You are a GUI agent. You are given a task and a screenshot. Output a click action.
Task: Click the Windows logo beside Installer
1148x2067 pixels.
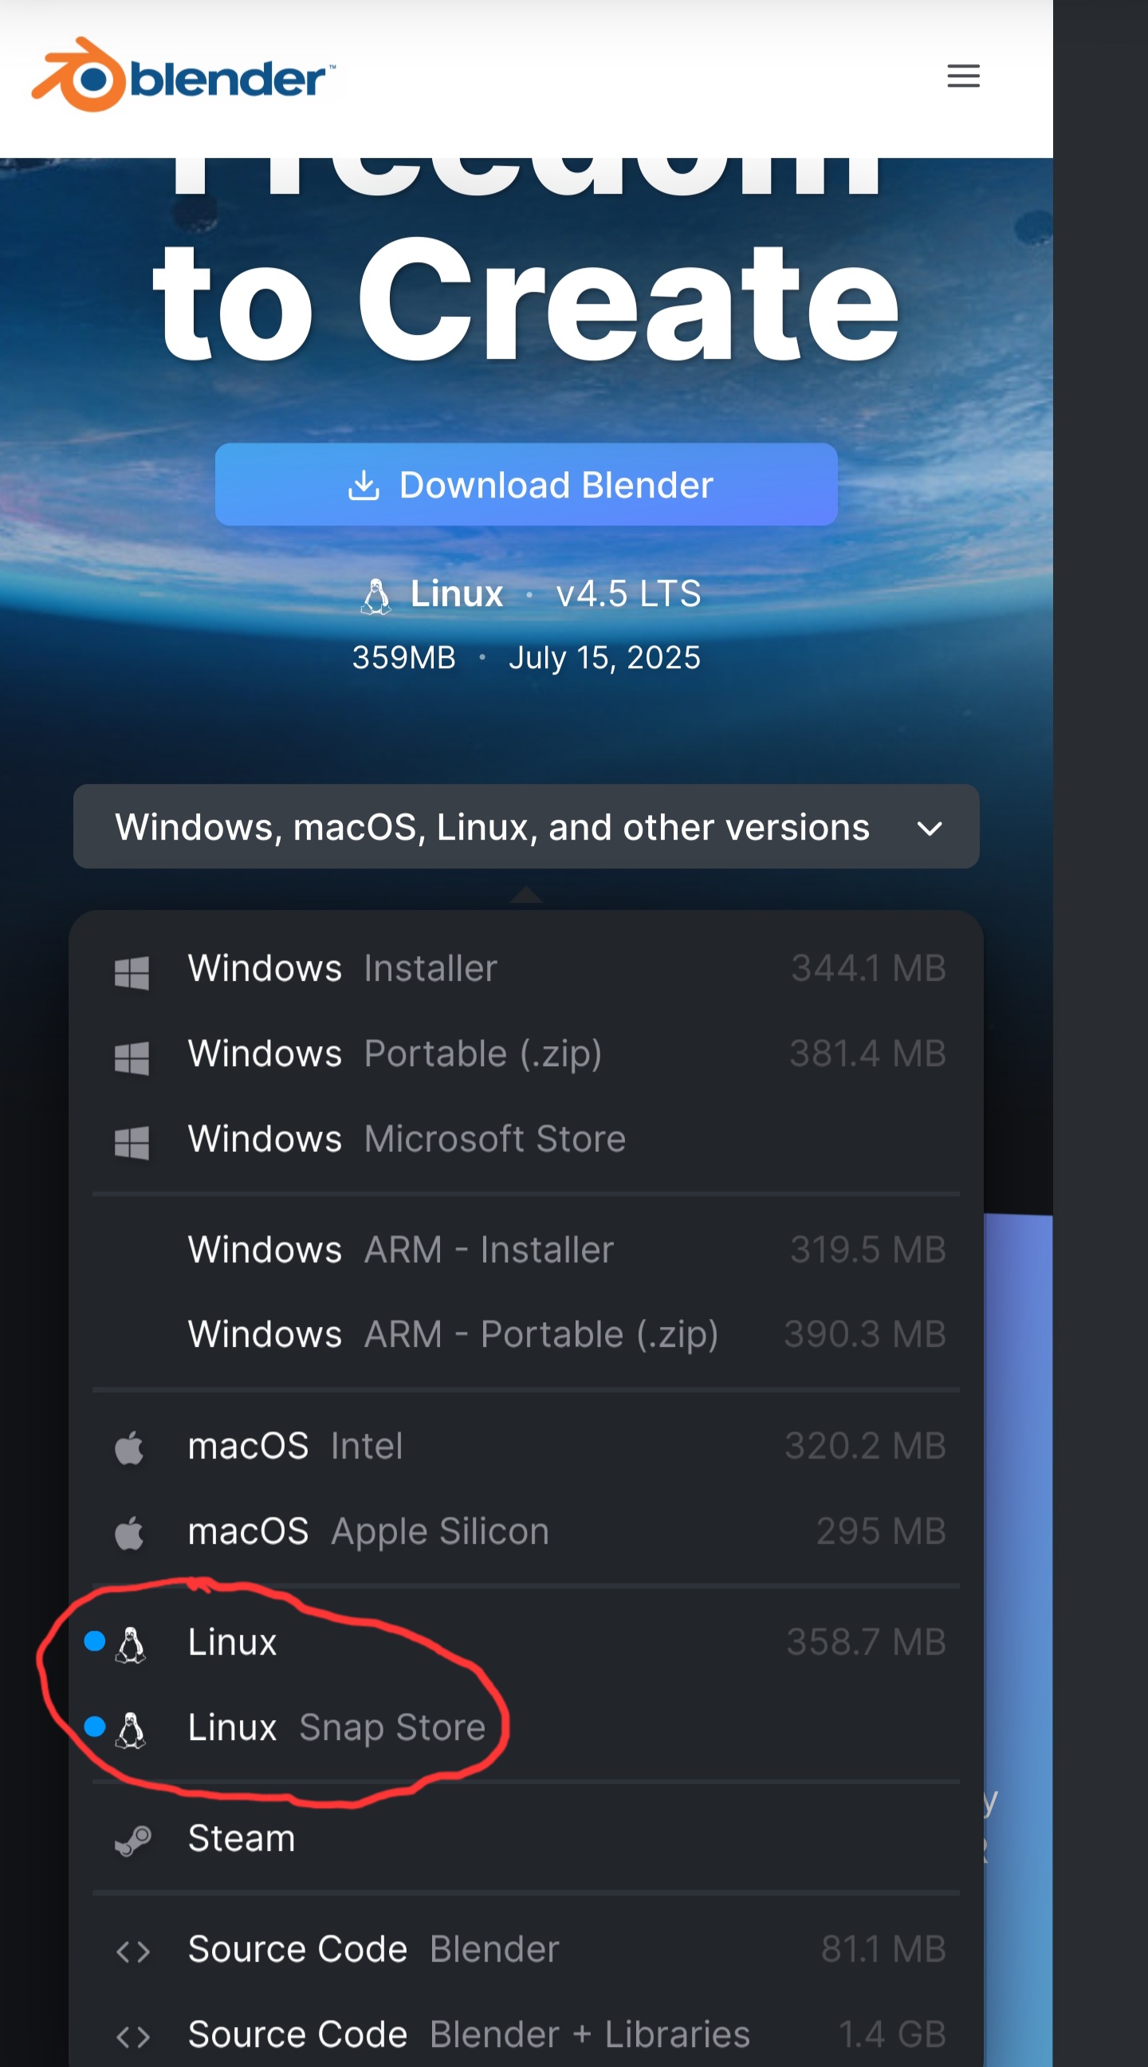point(132,974)
